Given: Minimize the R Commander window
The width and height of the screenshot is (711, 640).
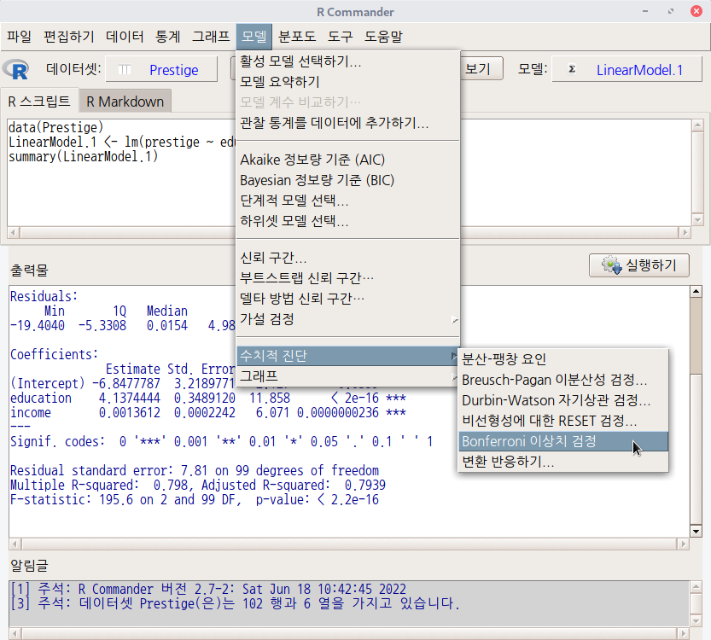Looking at the screenshot, I should point(644,11).
